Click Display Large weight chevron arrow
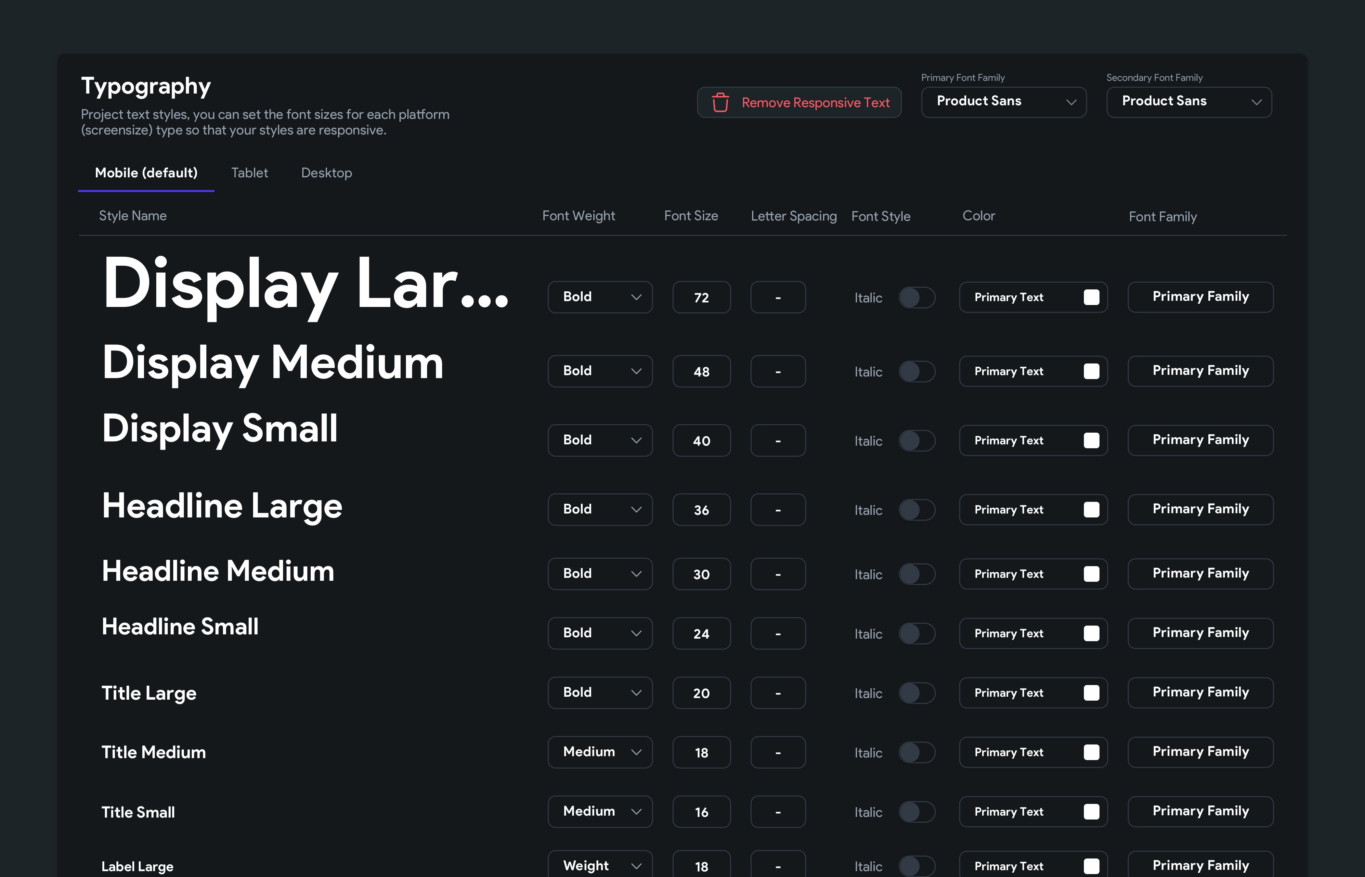Viewport: 1365px width, 877px height. pyautogui.click(x=636, y=297)
